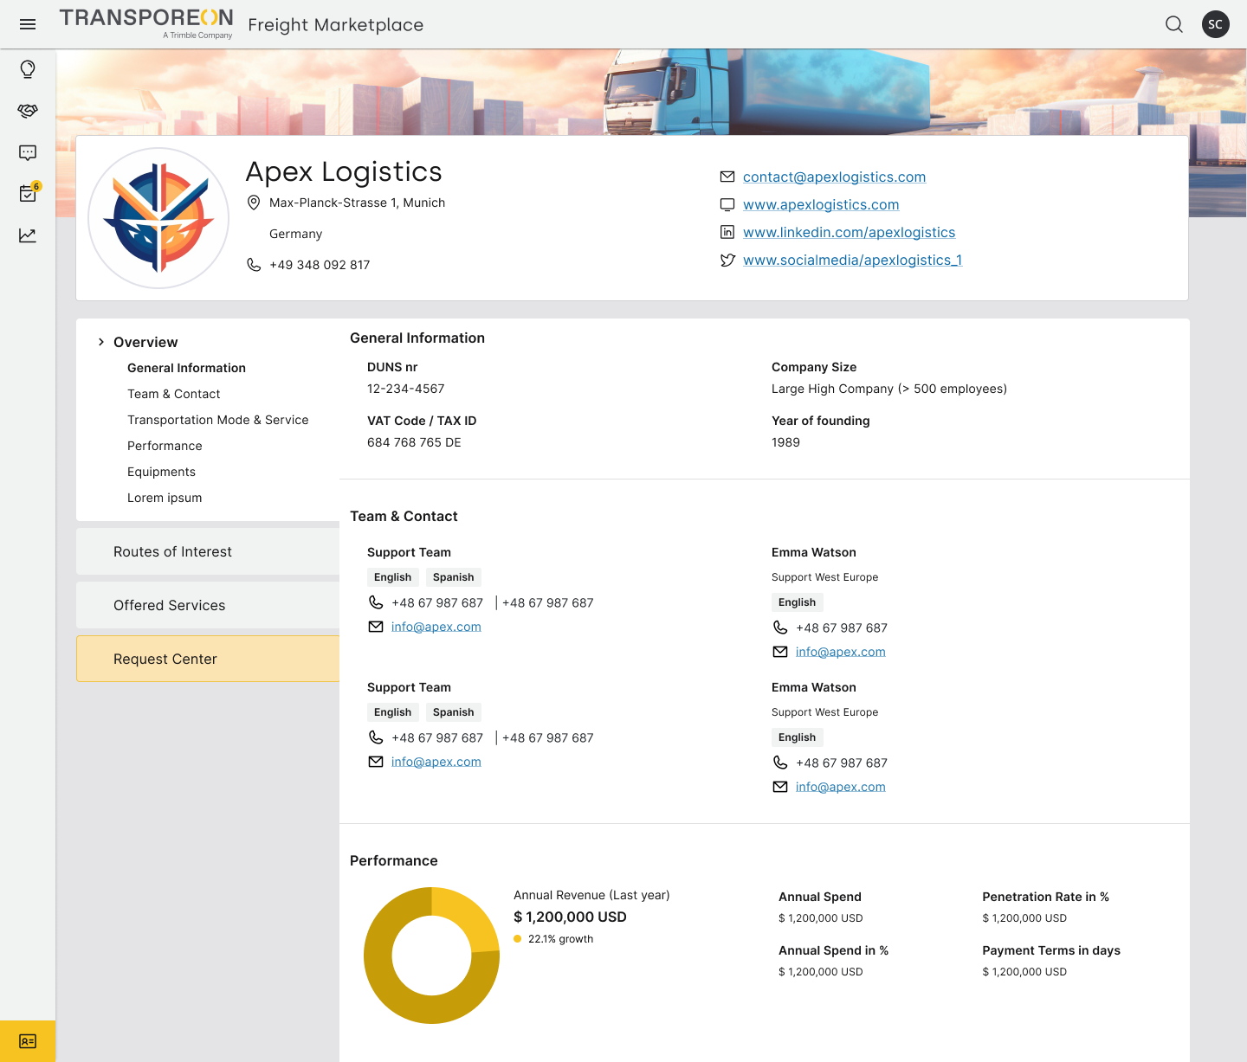The height and width of the screenshot is (1062, 1247).
Task: Open the chat messages sidebar icon
Action: coord(28,152)
